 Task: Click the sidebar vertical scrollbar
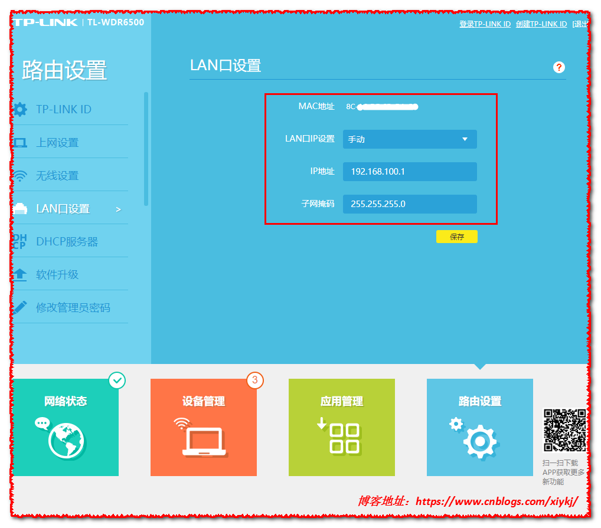point(146,149)
